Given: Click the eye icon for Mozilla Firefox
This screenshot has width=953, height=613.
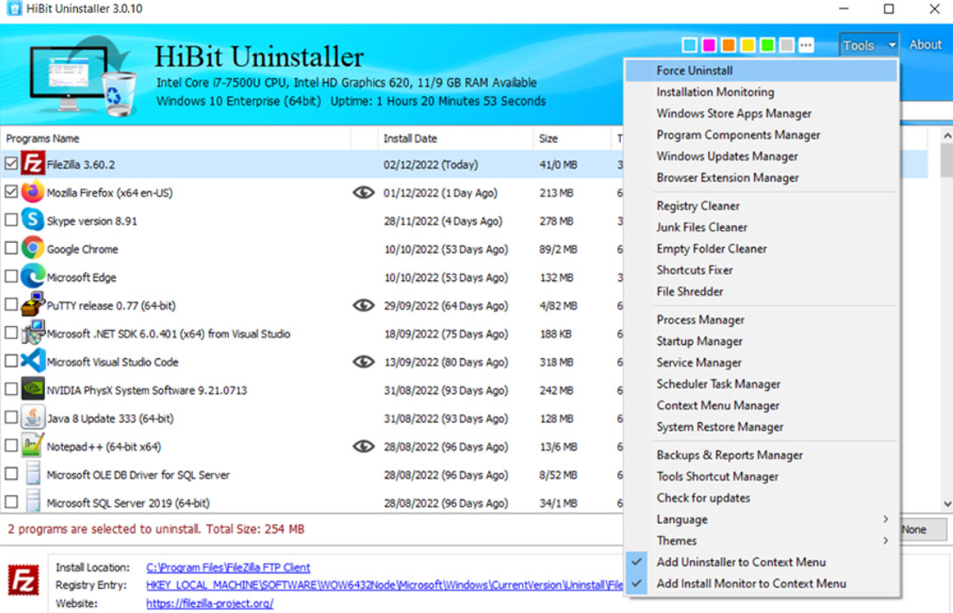Looking at the screenshot, I should [x=363, y=193].
